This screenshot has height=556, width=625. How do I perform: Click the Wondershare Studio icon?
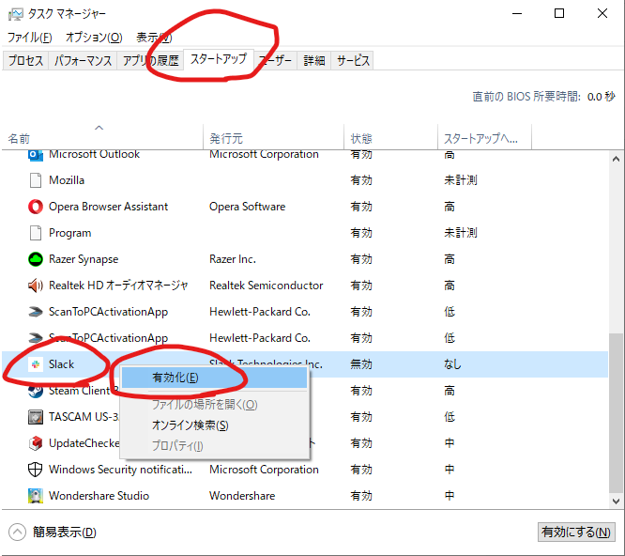click(36, 496)
